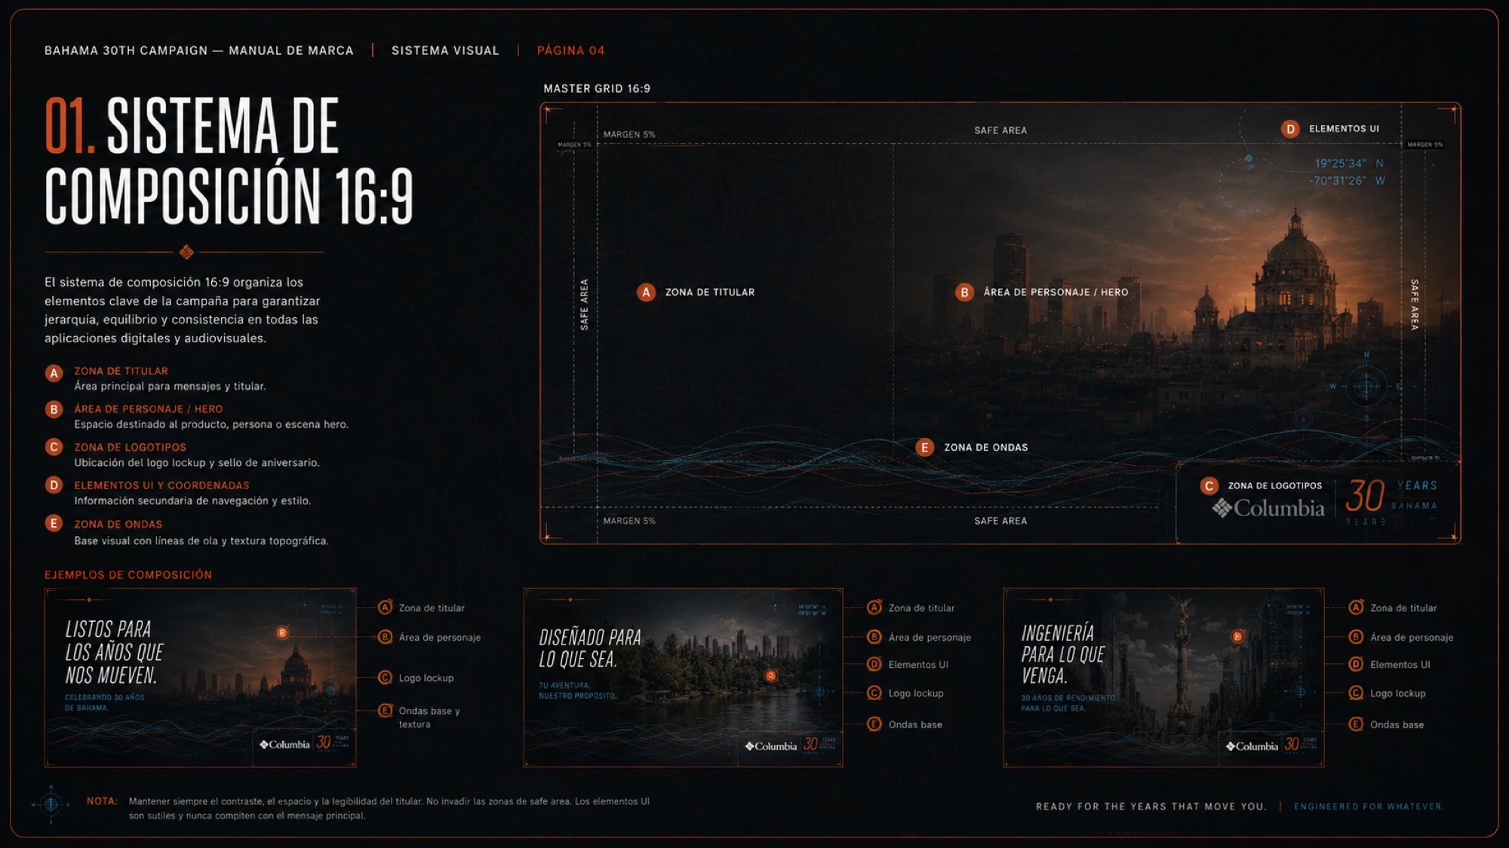Click the "ELEMENTOS UI Y COORDENADAS" heading

pyautogui.click(x=161, y=485)
